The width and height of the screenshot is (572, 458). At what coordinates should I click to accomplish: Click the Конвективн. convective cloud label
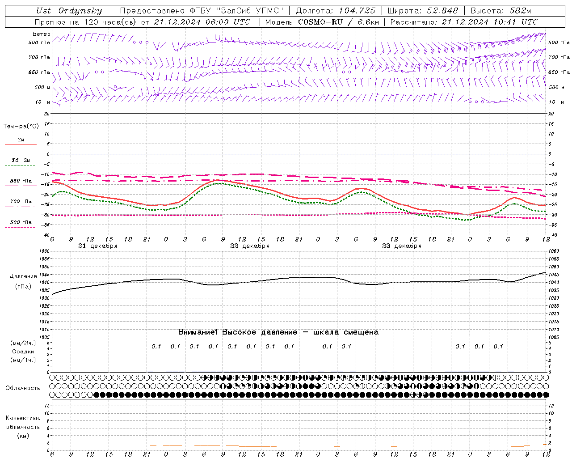pyautogui.click(x=23, y=418)
